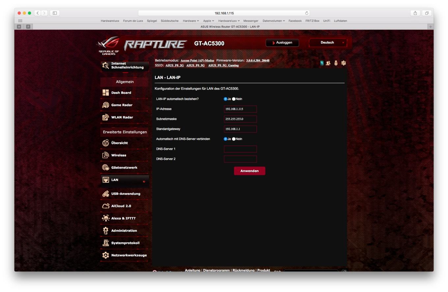This screenshot has height=292, width=448.
Task: Open UniFi bookmark
Action: click(x=326, y=21)
